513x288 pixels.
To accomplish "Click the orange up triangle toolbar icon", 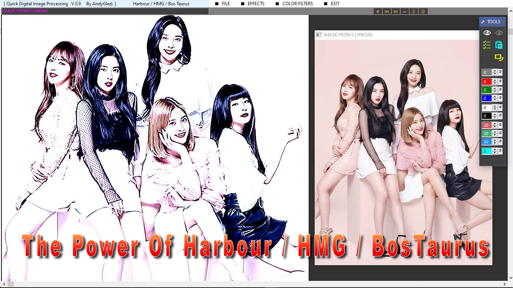I will click(404, 12).
